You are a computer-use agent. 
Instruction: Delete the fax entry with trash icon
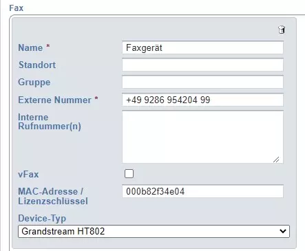pos(282,30)
